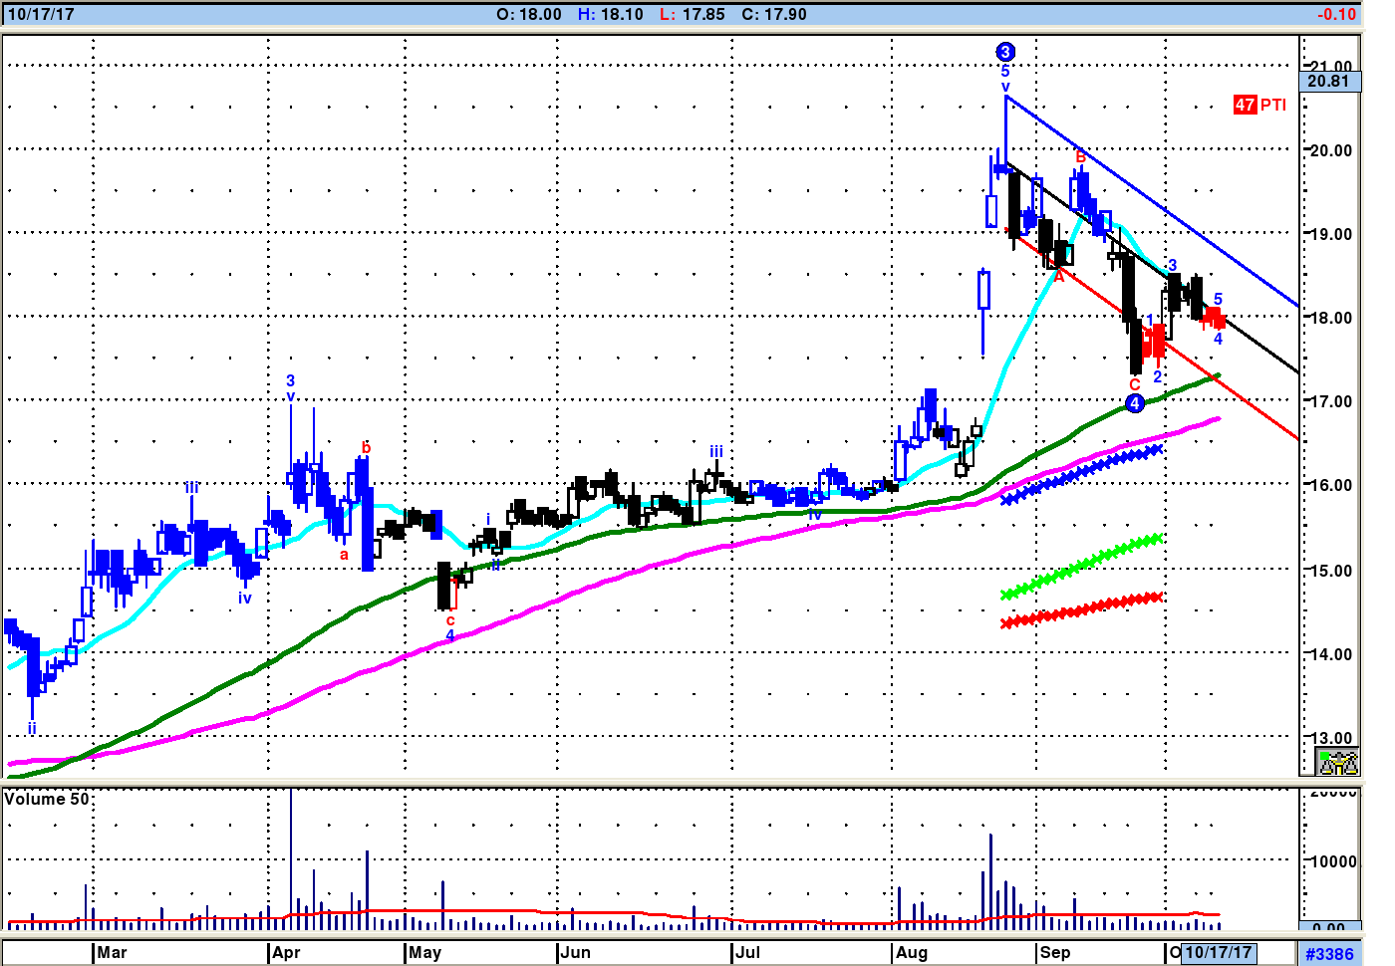The height and width of the screenshot is (966, 1395).
Task: Click the Volume 50 panel label
Action: click(x=46, y=799)
